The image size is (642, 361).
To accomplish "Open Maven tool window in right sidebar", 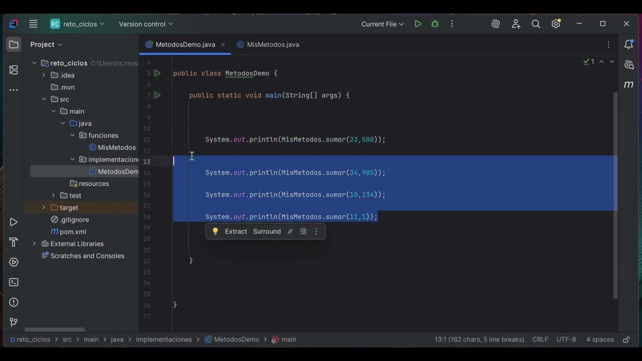I will tap(628, 85).
